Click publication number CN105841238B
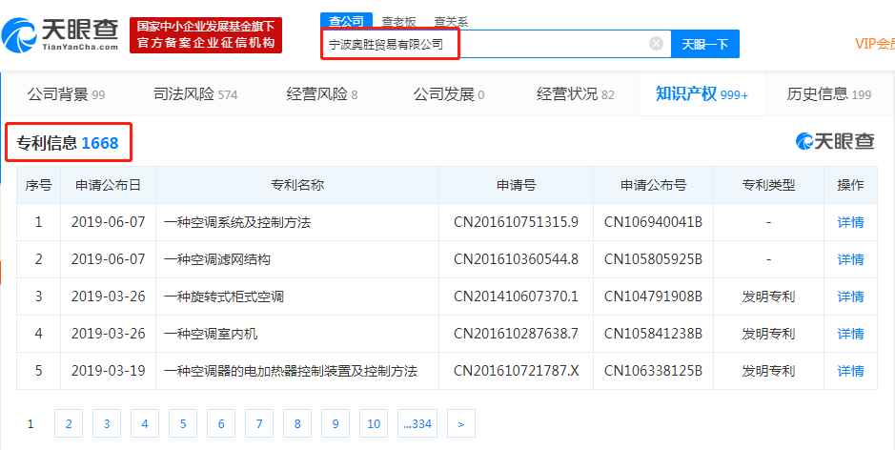This screenshot has width=895, height=450. tap(653, 334)
